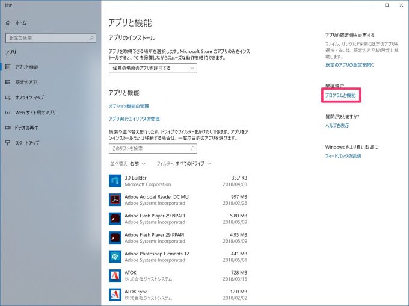Screen dimensions: 409x306
Task: Click the Adobe Photoshop Elements 12 icon
Action: (x=115, y=257)
